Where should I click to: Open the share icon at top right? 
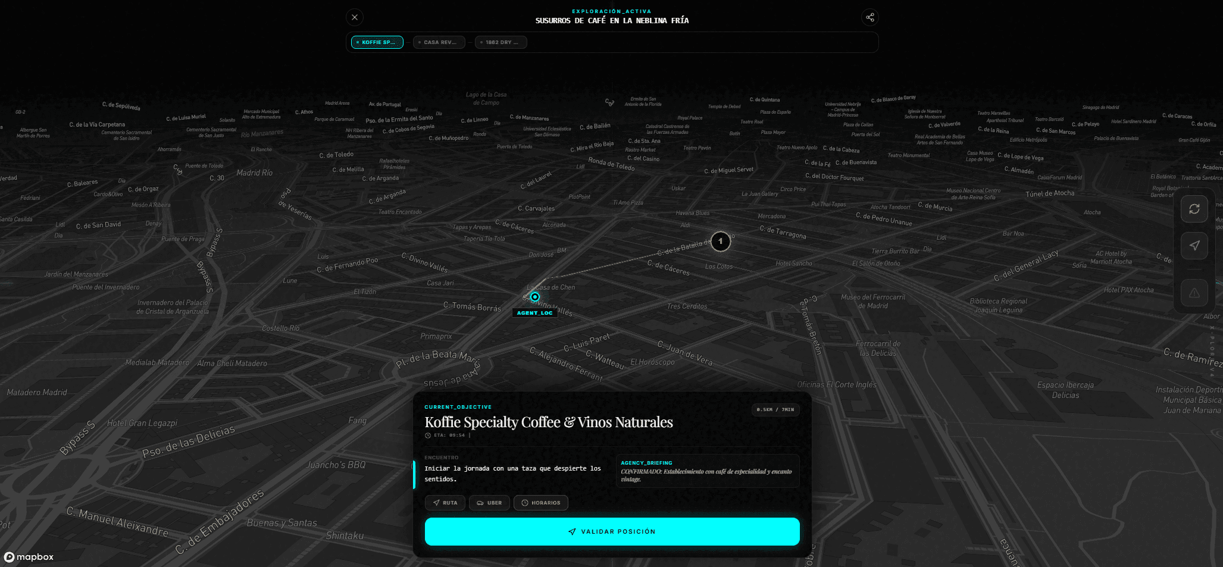click(x=870, y=17)
